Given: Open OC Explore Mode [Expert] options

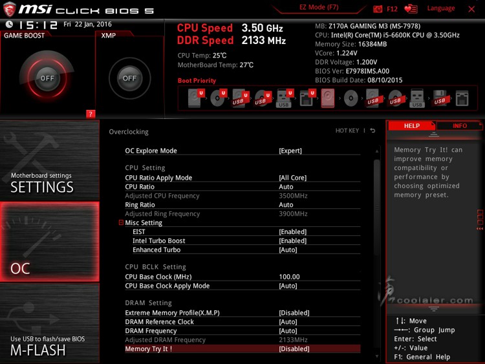Looking at the screenshot, I should (x=242, y=151).
